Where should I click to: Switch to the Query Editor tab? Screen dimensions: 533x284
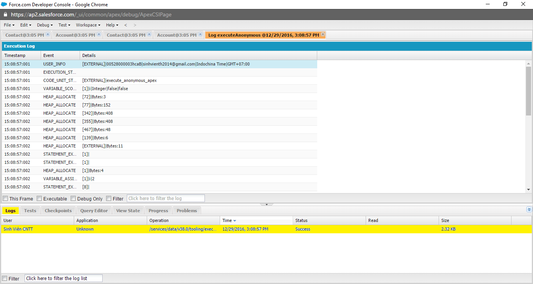pos(94,210)
